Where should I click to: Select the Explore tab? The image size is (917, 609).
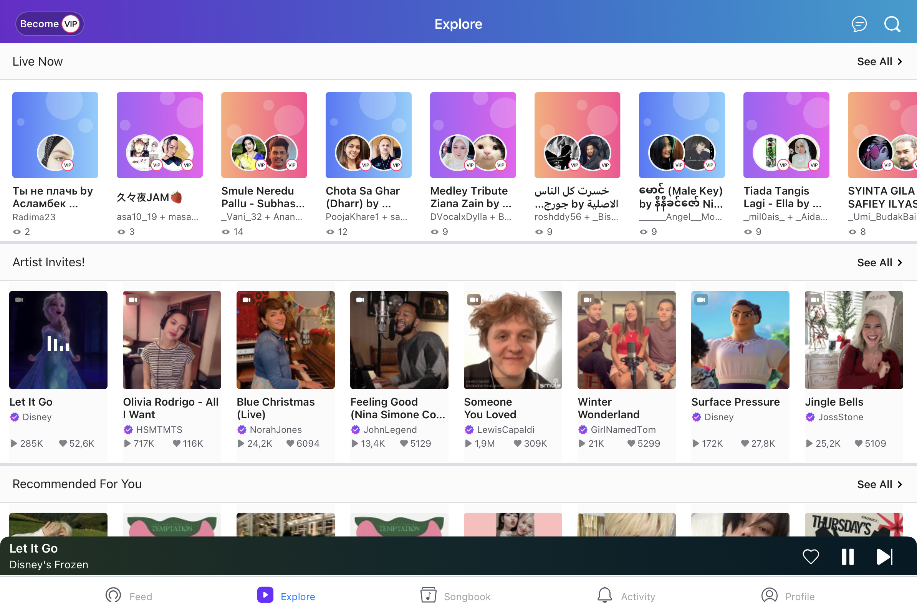pos(286,596)
